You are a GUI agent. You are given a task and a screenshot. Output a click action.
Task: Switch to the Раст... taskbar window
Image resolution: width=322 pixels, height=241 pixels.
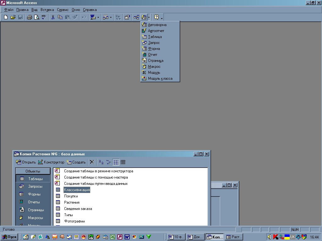point(234,237)
